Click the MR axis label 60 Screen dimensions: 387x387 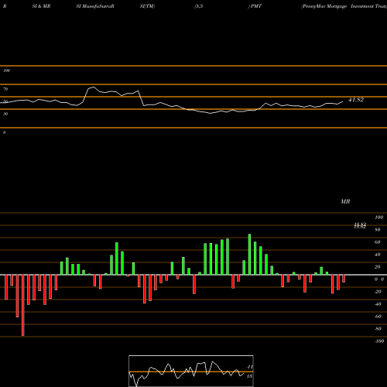tap(378, 242)
